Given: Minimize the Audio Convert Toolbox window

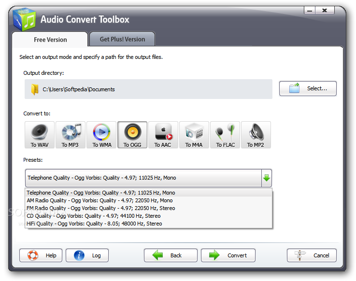Looking at the screenshot, I should 310,11.
